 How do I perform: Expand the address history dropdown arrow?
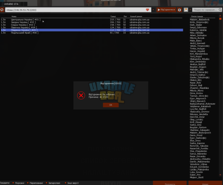click(153, 10)
